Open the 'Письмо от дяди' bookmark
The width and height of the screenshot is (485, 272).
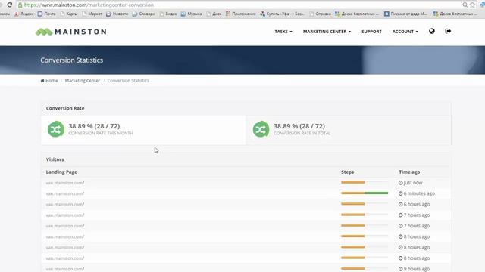(x=406, y=14)
